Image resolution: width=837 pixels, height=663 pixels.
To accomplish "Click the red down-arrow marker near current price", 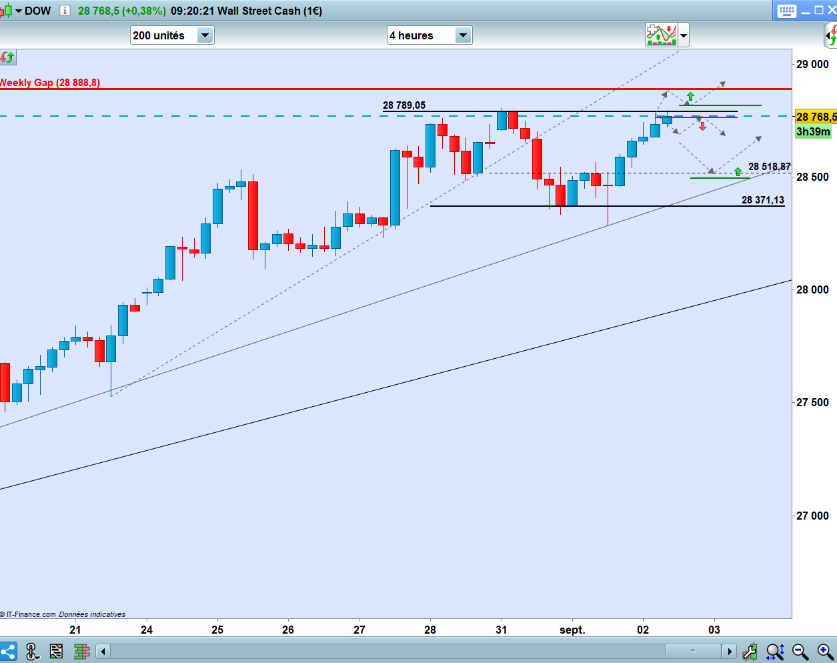I will (702, 125).
